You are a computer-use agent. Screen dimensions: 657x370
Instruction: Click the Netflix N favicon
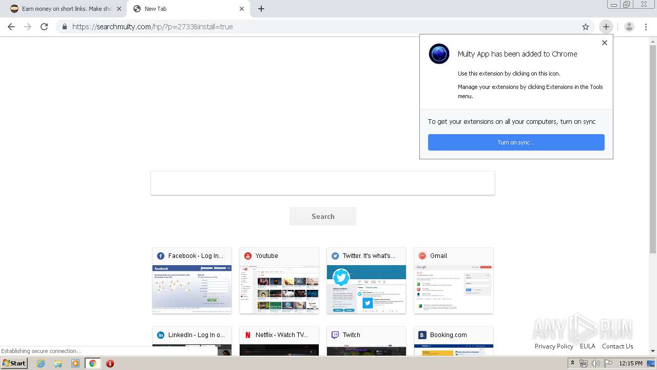point(248,335)
